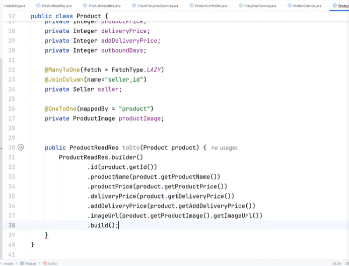Click line number 22 in the gutter
The height and width of the screenshot is (266, 349).
click(x=12, y=70)
